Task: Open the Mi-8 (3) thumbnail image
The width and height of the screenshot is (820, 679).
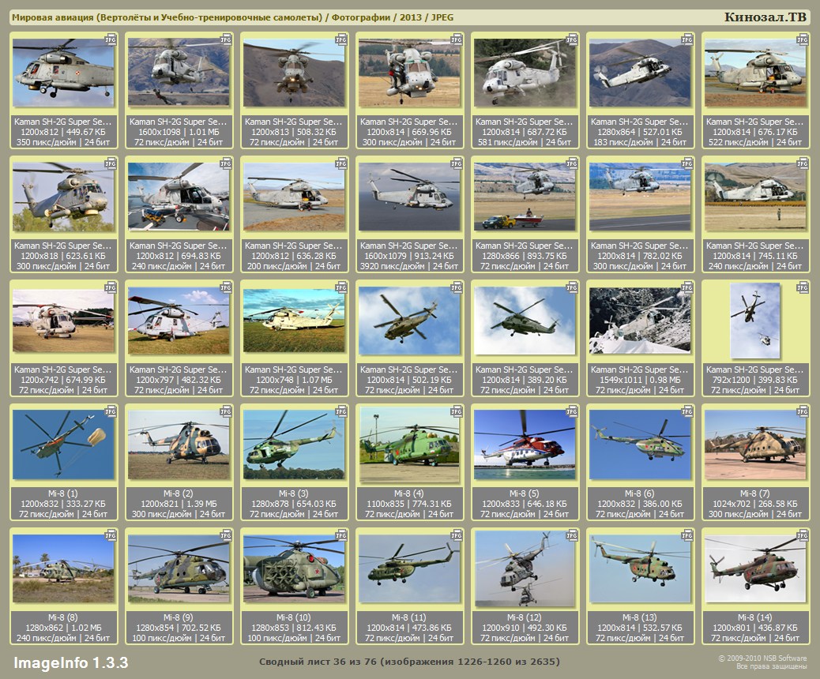Action: point(294,445)
